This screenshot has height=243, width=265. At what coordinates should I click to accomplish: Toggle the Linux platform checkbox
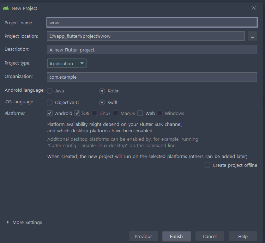point(94,113)
